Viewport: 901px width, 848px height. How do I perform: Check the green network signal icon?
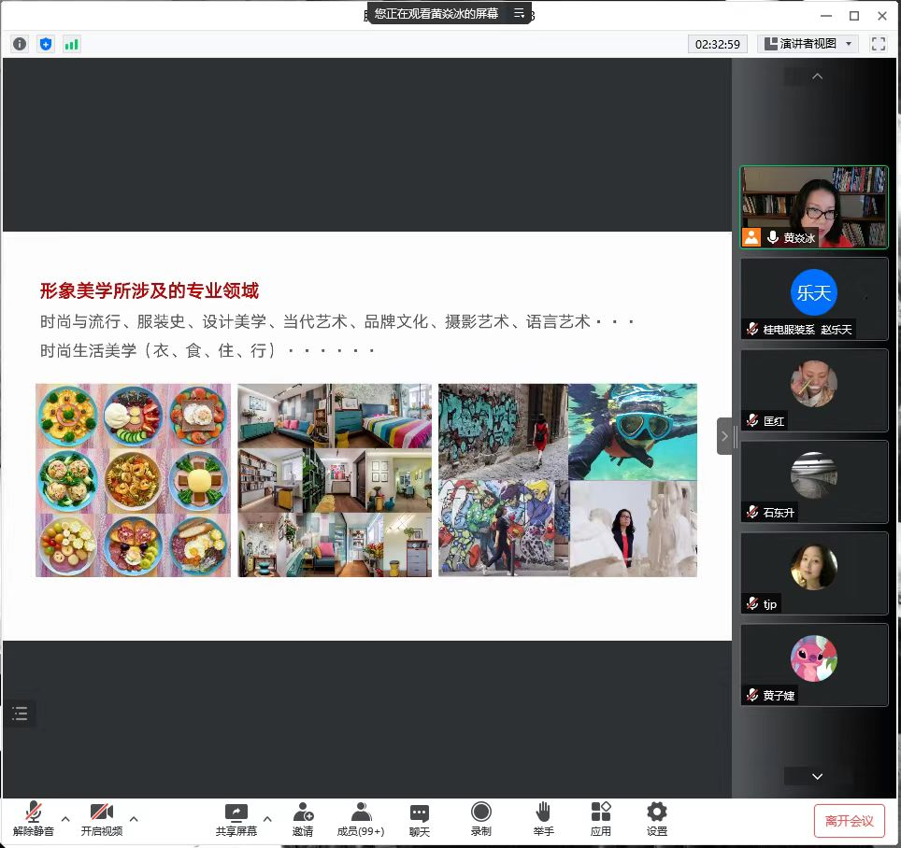pos(72,44)
